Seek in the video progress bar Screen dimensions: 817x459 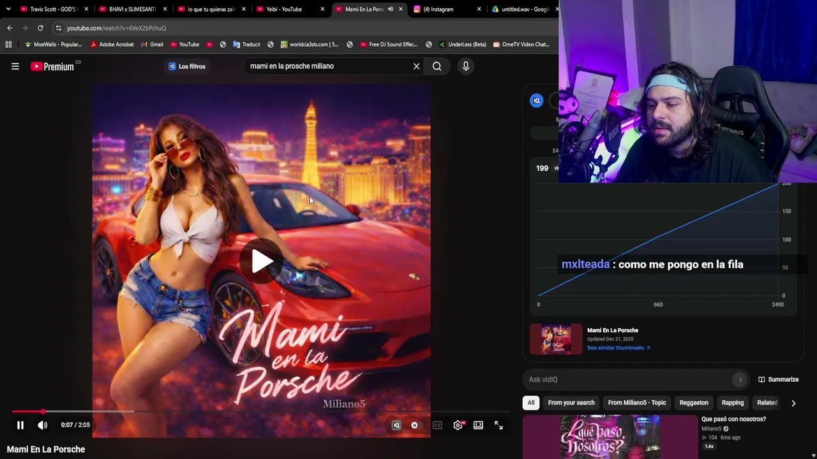pos(262,412)
